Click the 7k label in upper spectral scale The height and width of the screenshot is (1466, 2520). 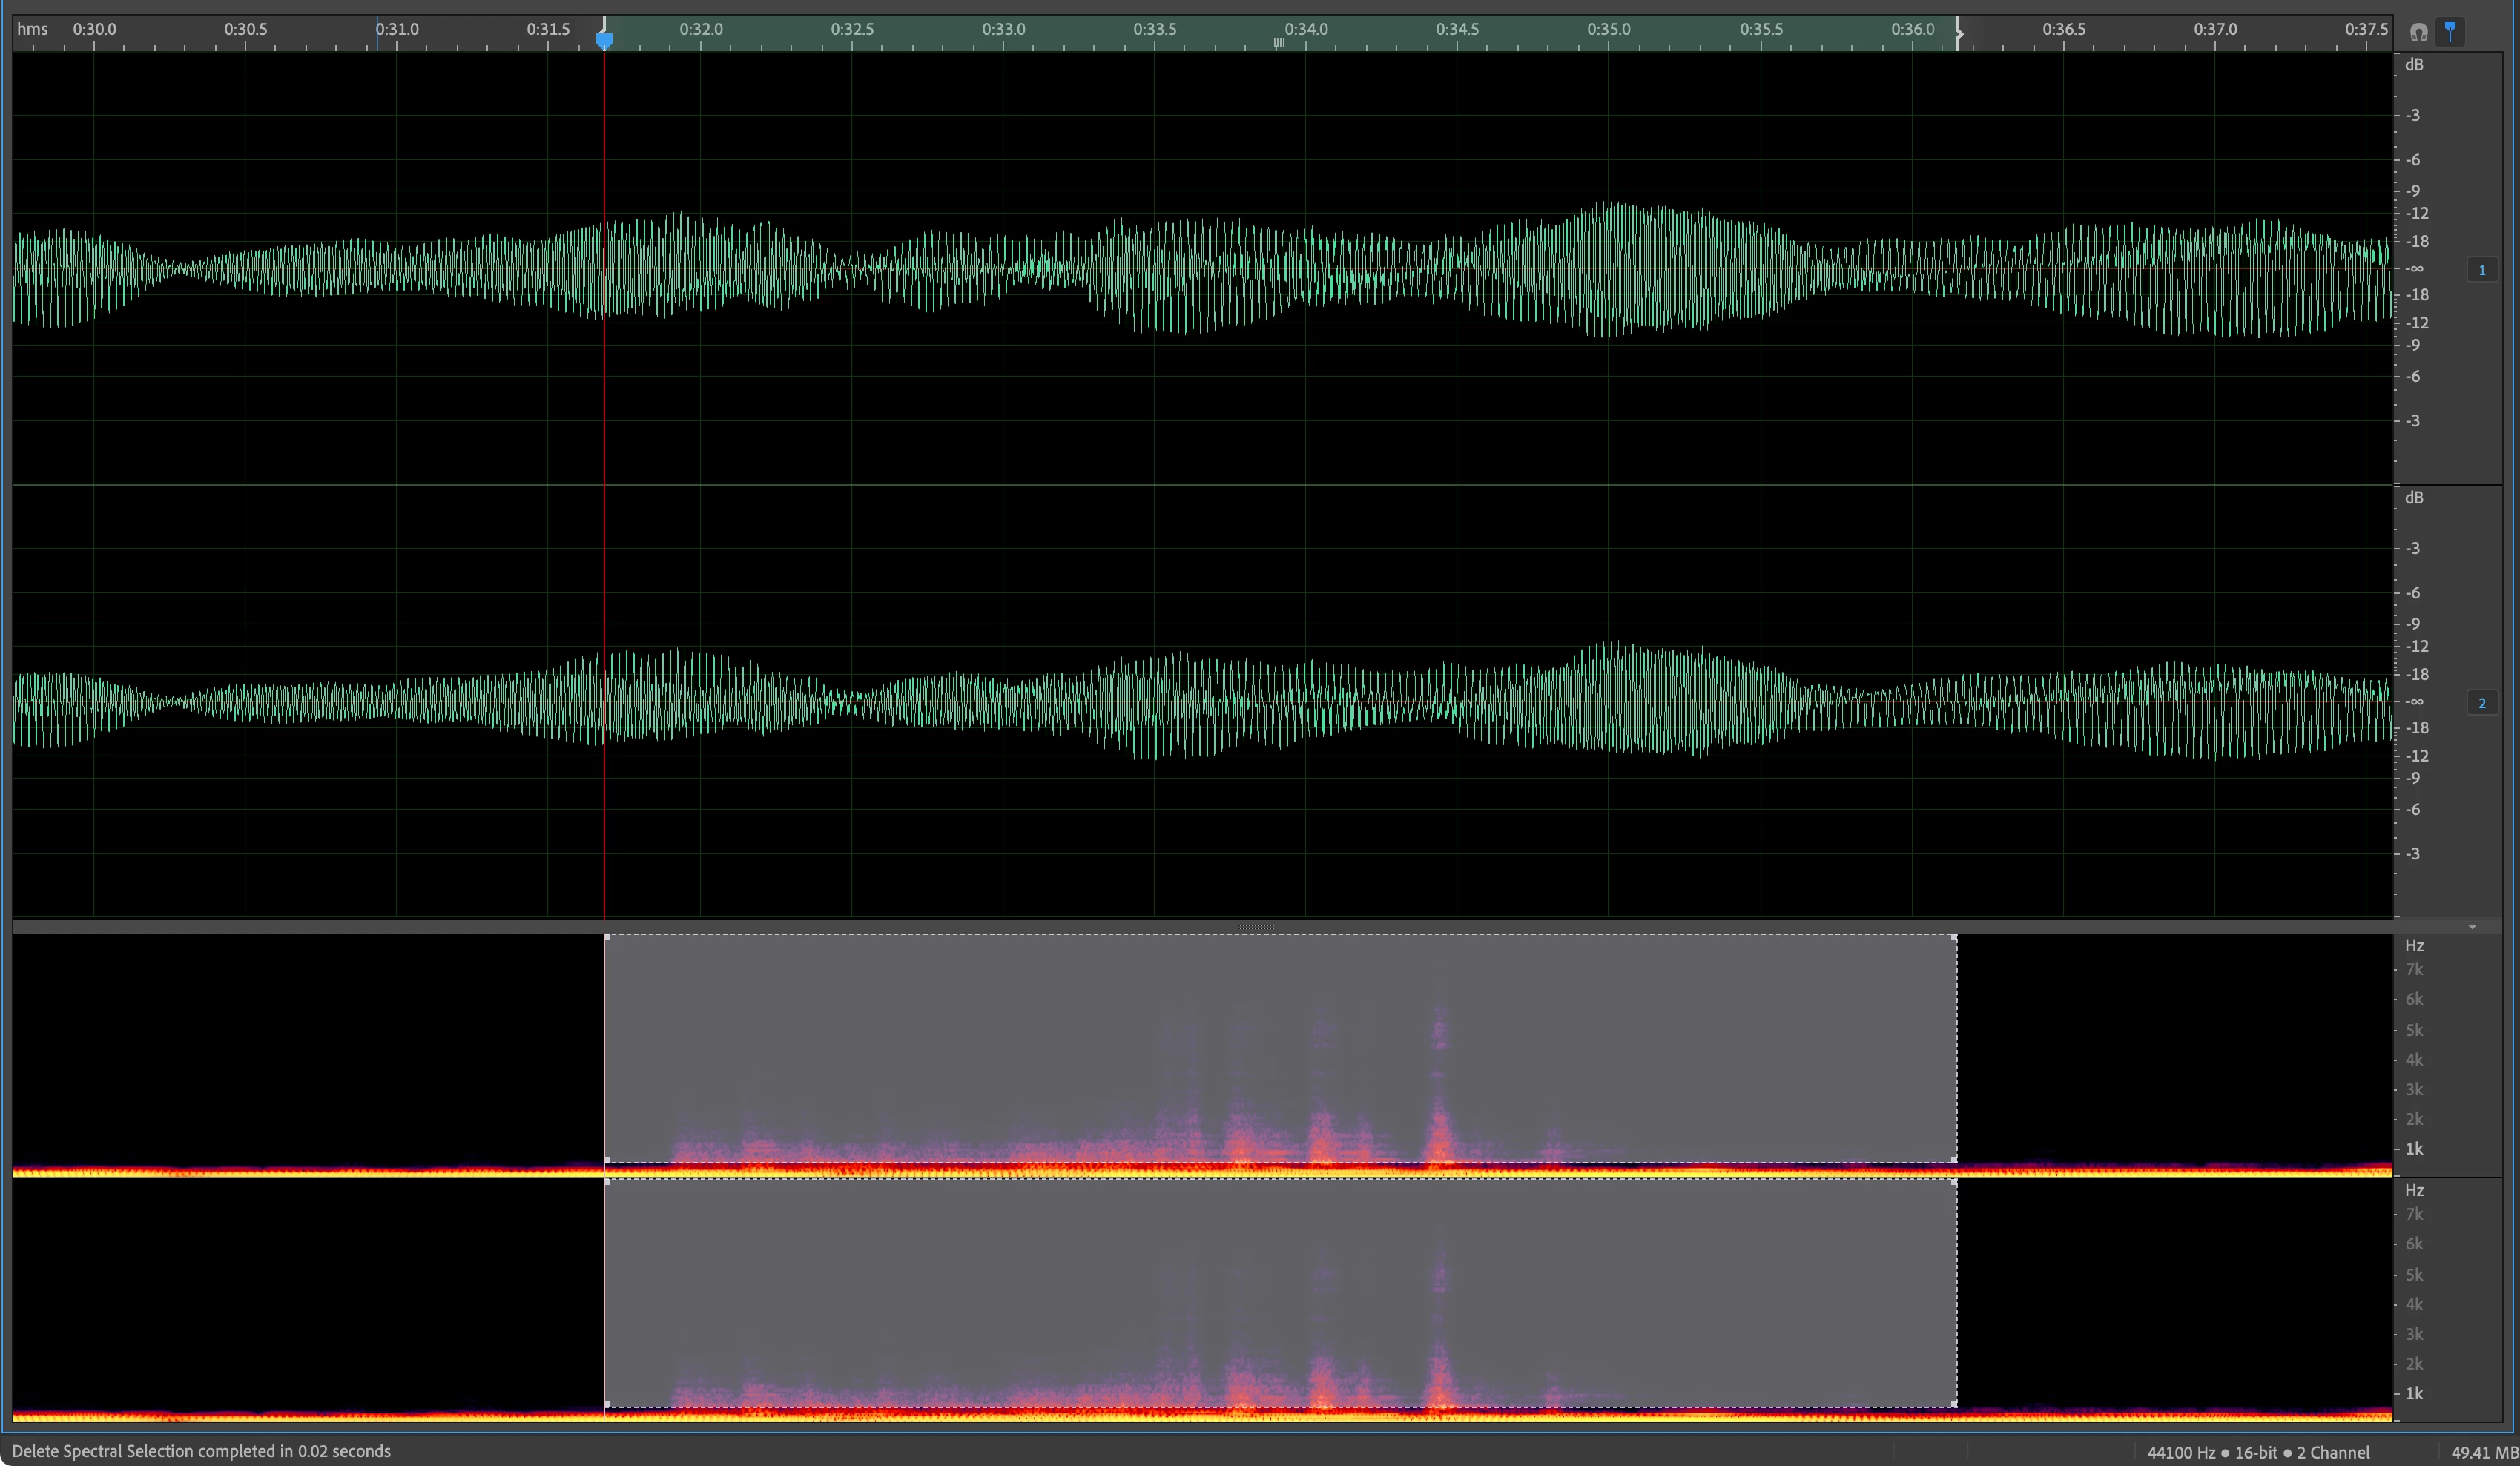[2414, 970]
